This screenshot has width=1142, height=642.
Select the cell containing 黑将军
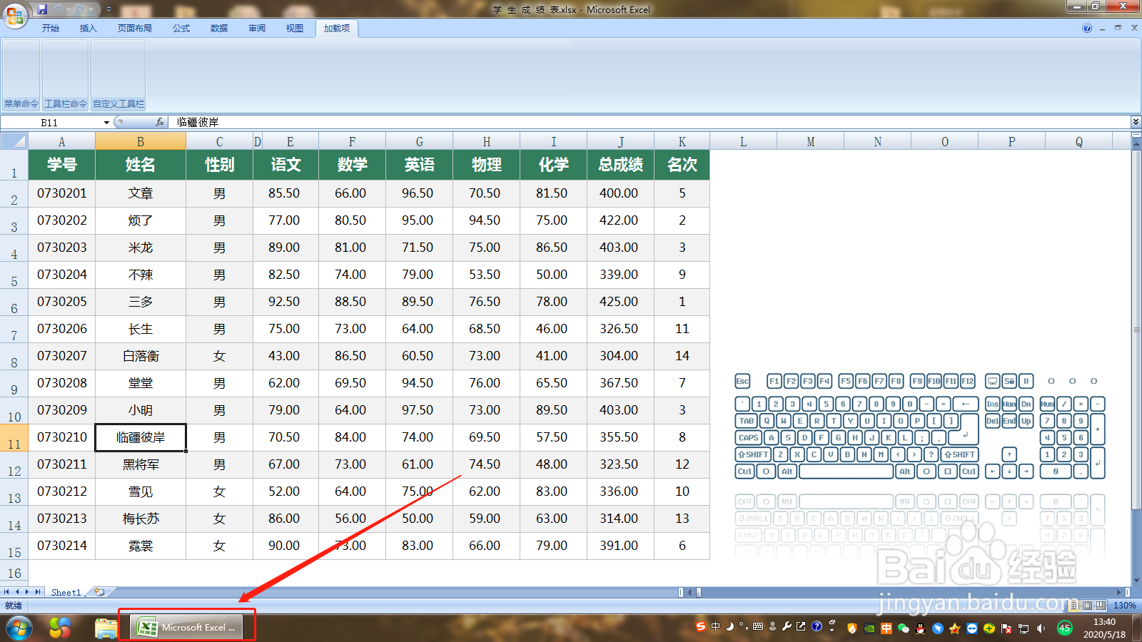pos(141,464)
